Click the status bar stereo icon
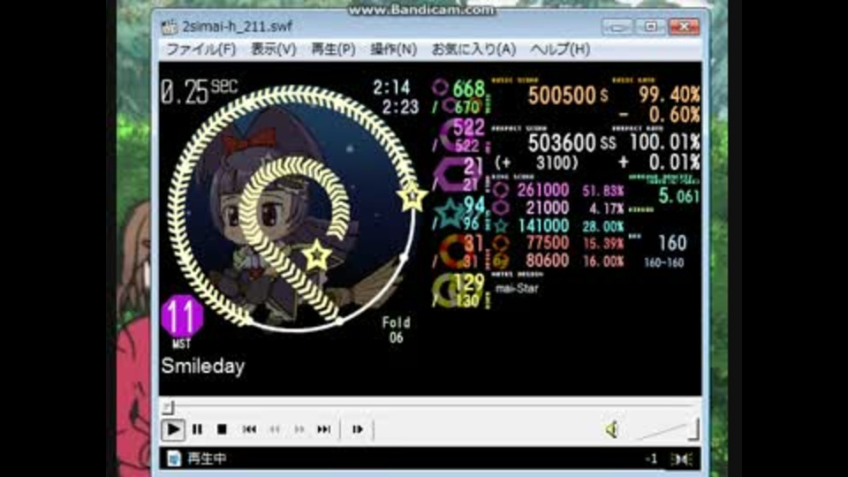The width and height of the screenshot is (848, 477). coord(681,459)
